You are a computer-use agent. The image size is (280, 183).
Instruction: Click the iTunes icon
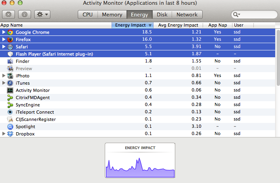tap(10, 83)
